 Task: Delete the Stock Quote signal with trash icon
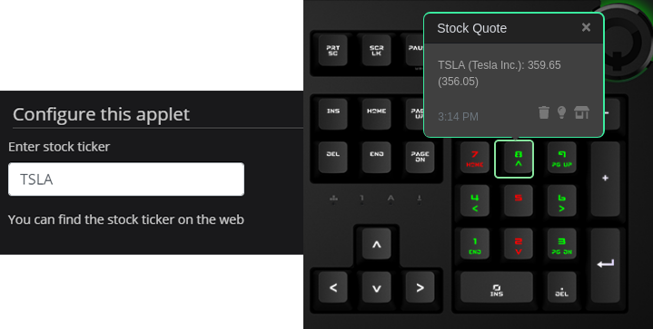(543, 112)
